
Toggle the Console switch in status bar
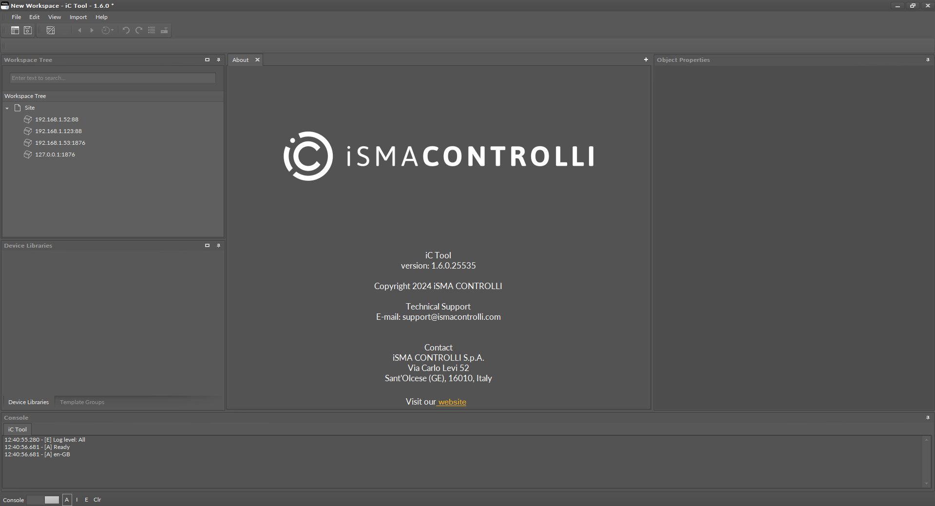point(43,500)
